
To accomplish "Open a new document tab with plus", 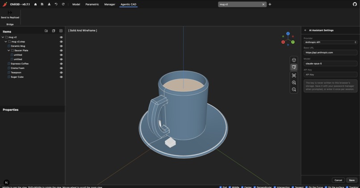I will (270, 4).
